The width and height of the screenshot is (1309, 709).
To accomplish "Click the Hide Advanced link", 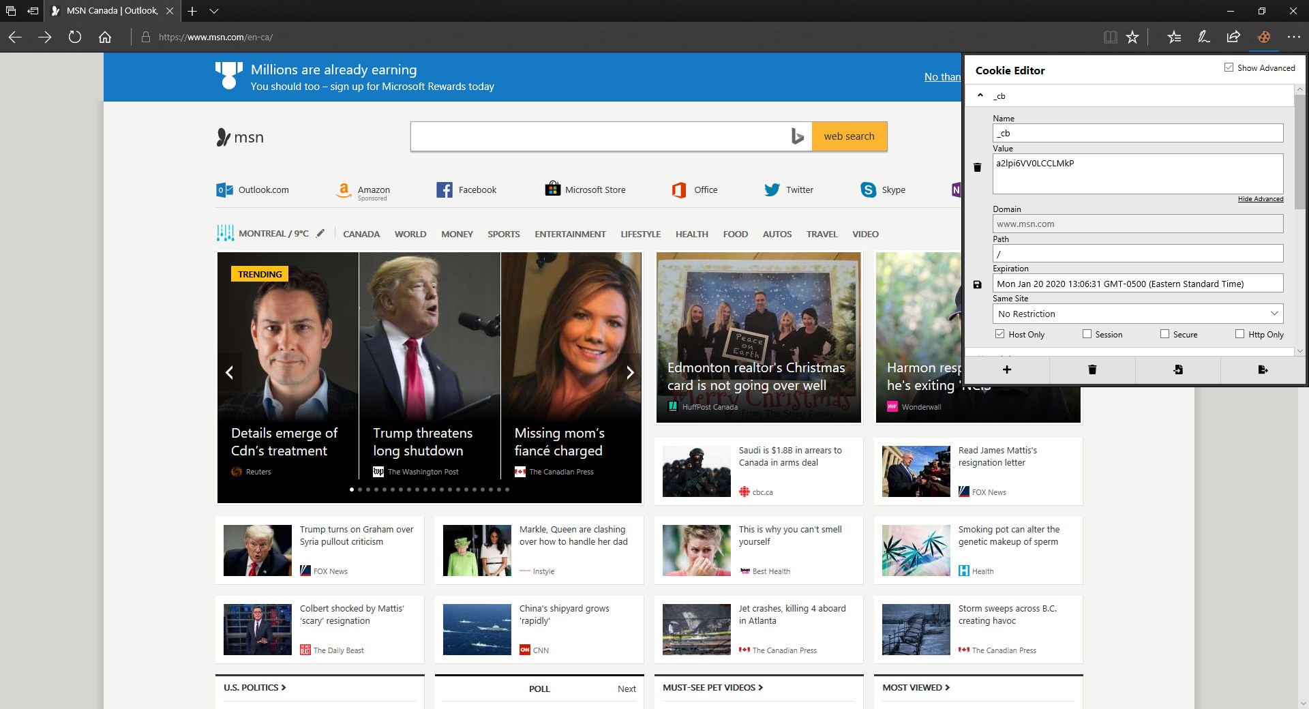I will (x=1261, y=199).
